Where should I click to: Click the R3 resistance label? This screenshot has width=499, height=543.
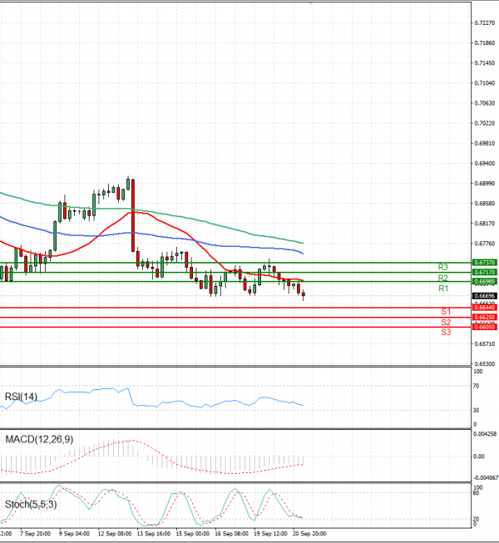click(443, 267)
